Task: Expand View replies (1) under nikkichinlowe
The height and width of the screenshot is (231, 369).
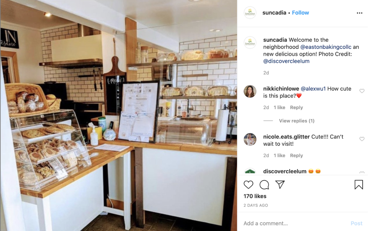Action: [x=297, y=121]
